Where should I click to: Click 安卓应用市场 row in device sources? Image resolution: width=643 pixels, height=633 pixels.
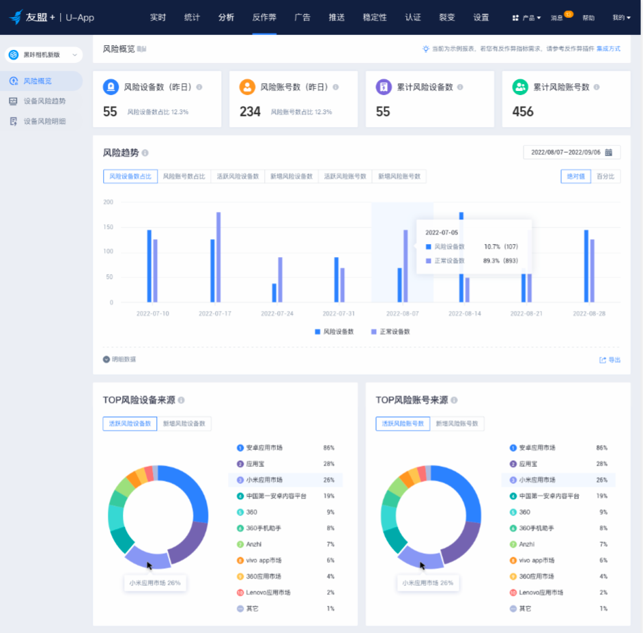(285, 448)
